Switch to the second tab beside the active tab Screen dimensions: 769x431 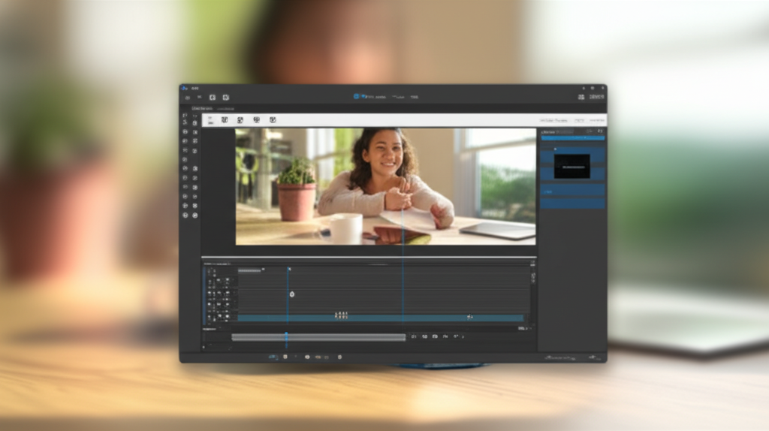pyautogui.click(x=227, y=110)
